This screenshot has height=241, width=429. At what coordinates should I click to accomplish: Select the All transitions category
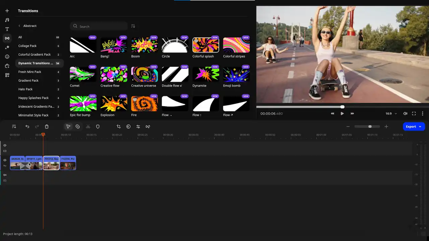[39, 37]
